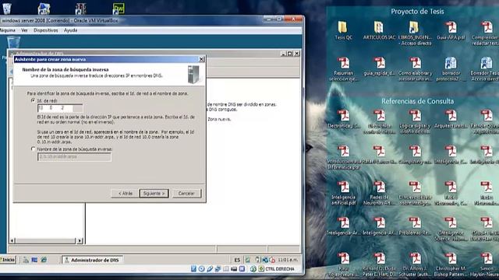Image resolution: width=499 pixels, height=280 pixels.
Task: Click the guest clock showing 11:01 a.m.
Action: point(288,260)
